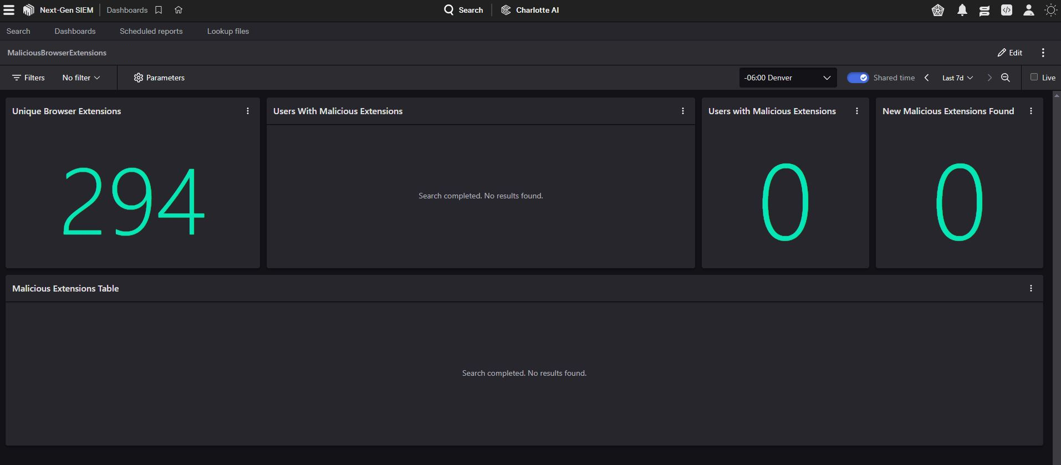The height and width of the screenshot is (465, 1061).
Task: Launch Charlotte AI assistant
Action: tap(530, 10)
